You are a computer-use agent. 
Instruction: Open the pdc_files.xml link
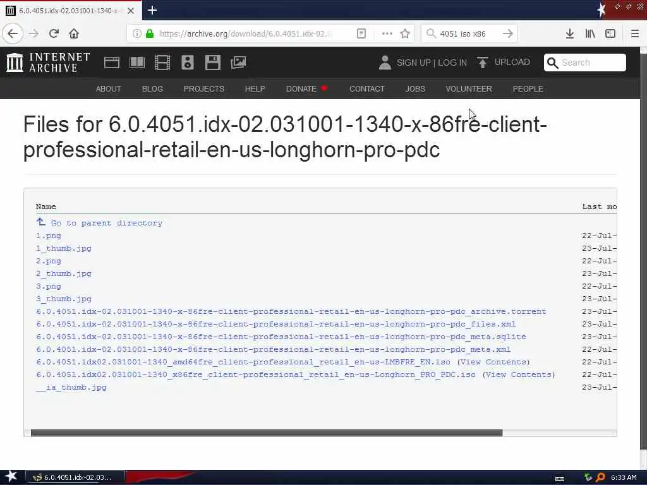click(275, 324)
